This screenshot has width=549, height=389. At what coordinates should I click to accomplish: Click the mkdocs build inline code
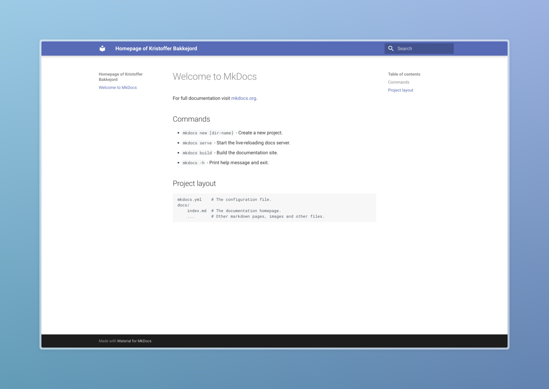[197, 152]
